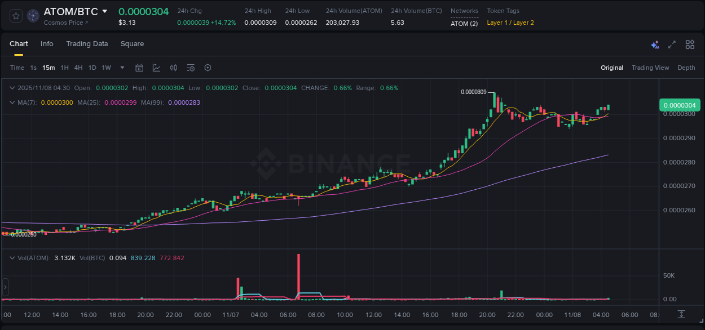The height and width of the screenshot is (330, 705).
Task: Toggle the favorite star for ATOM/BTC
Action: click(15, 16)
